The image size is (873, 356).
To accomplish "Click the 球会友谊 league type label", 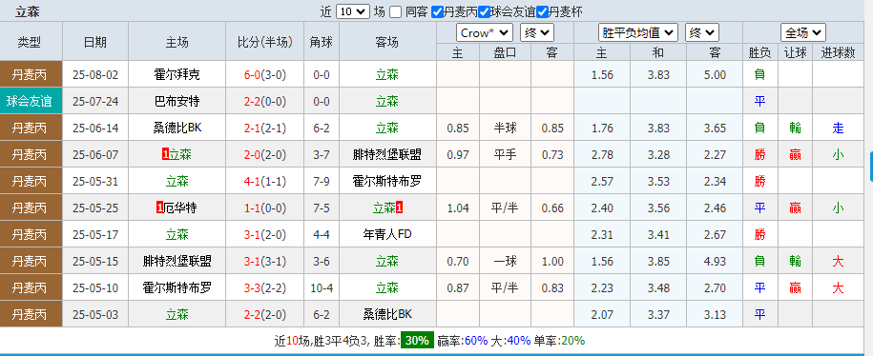I will click(x=30, y=101).
